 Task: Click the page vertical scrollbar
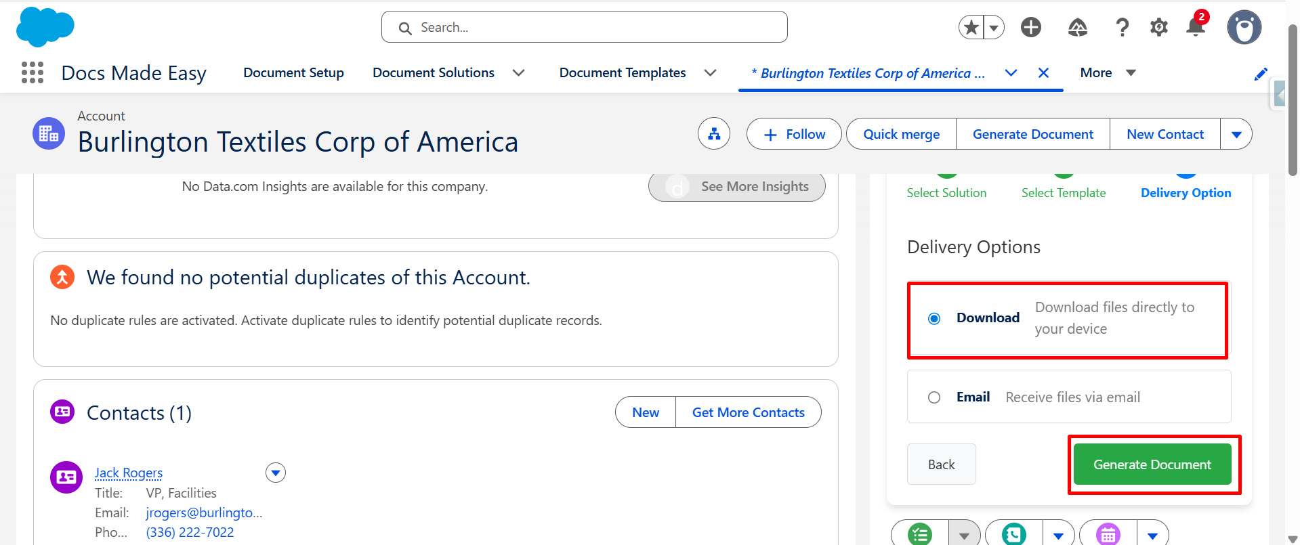[1293, 102]
